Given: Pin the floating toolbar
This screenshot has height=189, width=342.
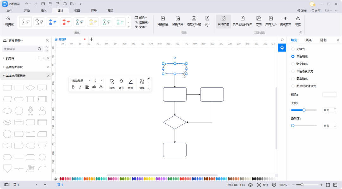Looking at the screenshot, I should (149, 79).
